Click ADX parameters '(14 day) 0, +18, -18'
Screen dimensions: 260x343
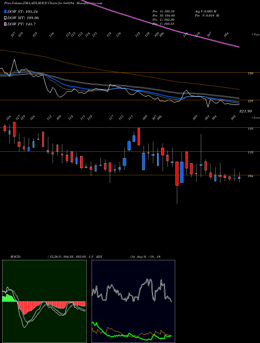[145, 257]
